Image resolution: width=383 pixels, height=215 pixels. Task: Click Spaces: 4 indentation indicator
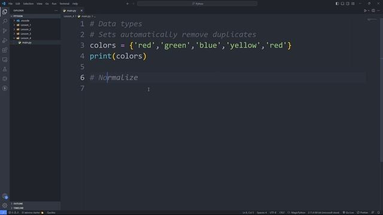262,213
